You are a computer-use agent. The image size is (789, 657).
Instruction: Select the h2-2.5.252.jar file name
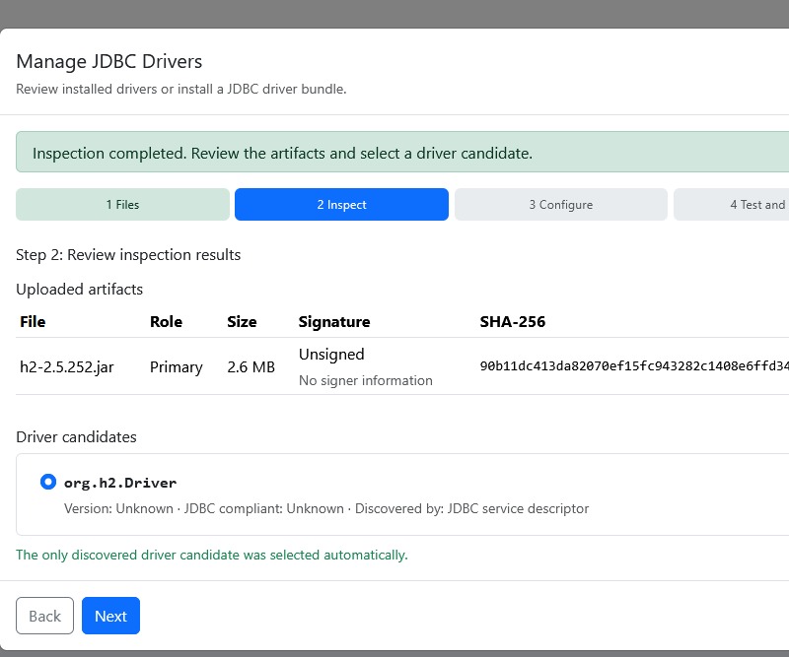(67, 367)
